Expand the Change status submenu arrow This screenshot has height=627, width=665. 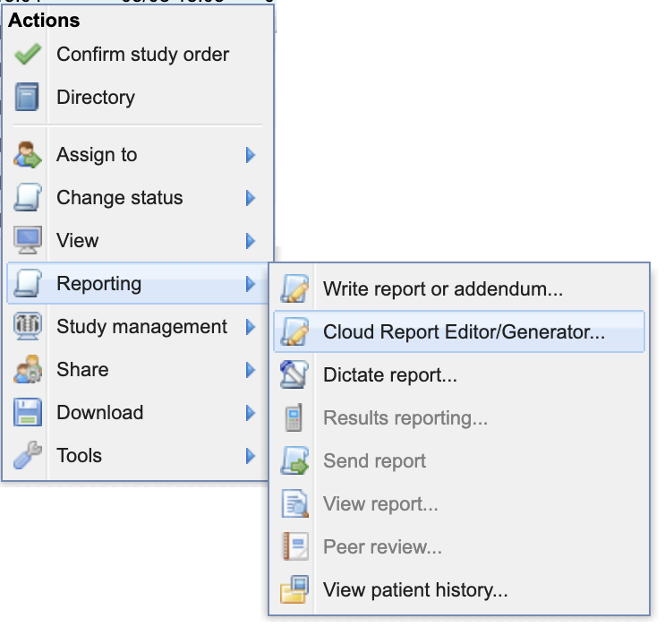(x=251, y=198)
